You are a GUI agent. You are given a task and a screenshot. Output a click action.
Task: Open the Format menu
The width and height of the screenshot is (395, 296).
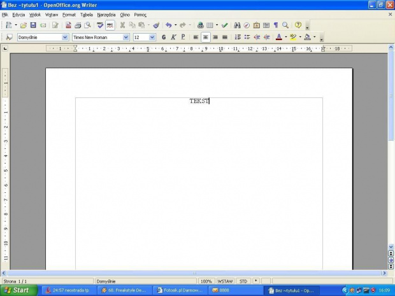pyautogui.click(x=69, y=14)
